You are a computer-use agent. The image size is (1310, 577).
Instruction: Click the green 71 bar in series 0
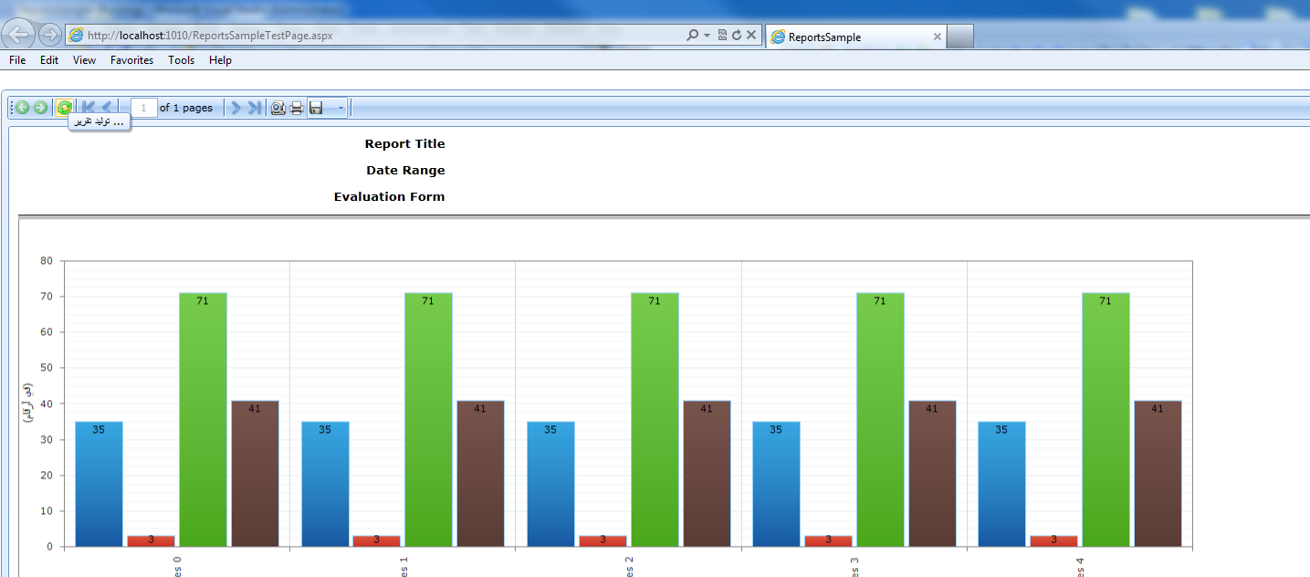click(203, 419)
